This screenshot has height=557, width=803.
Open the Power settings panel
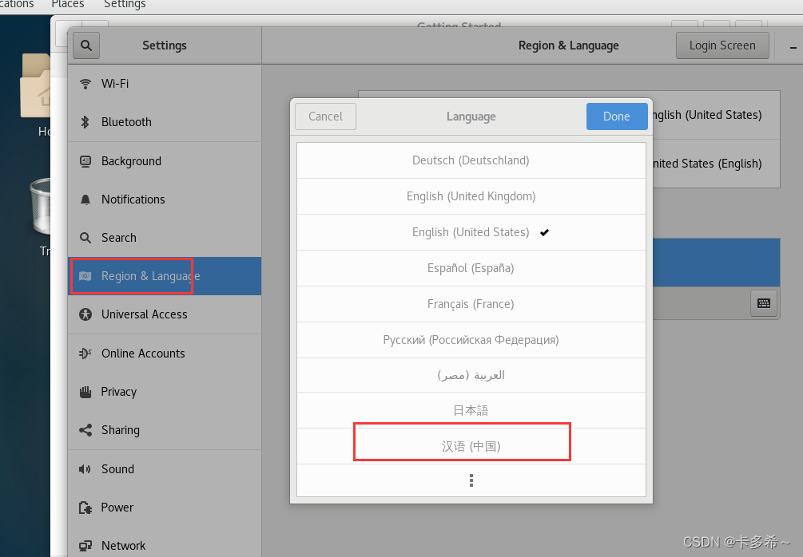point(165,508)
